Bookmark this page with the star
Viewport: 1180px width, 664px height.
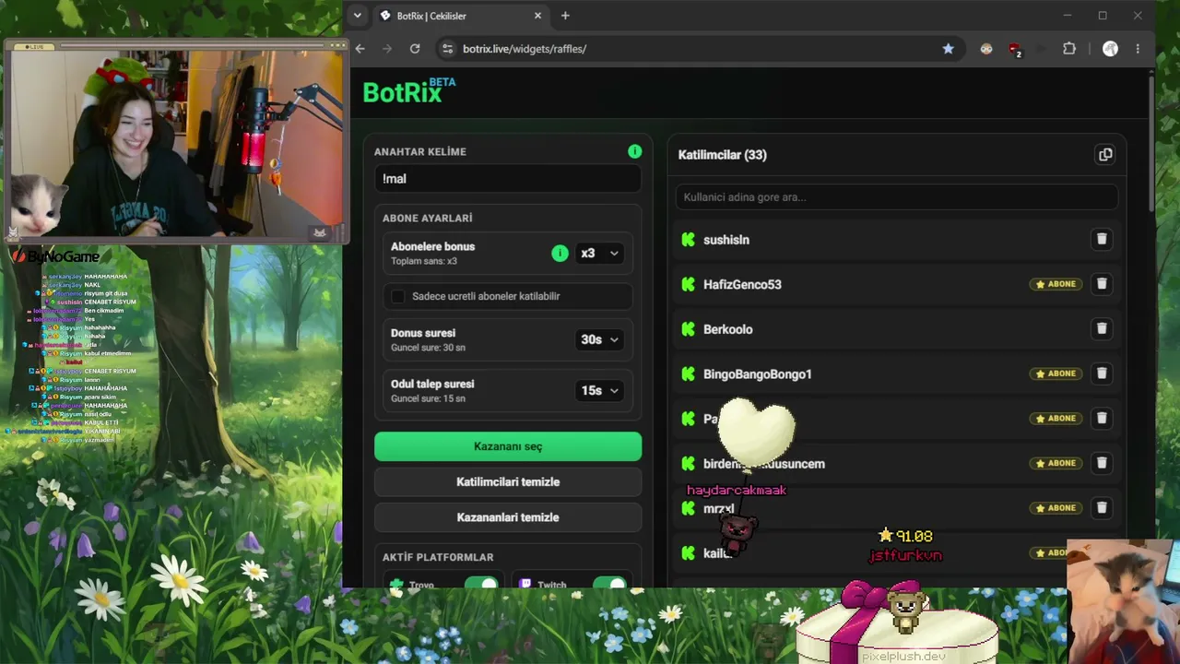point(948,49)
